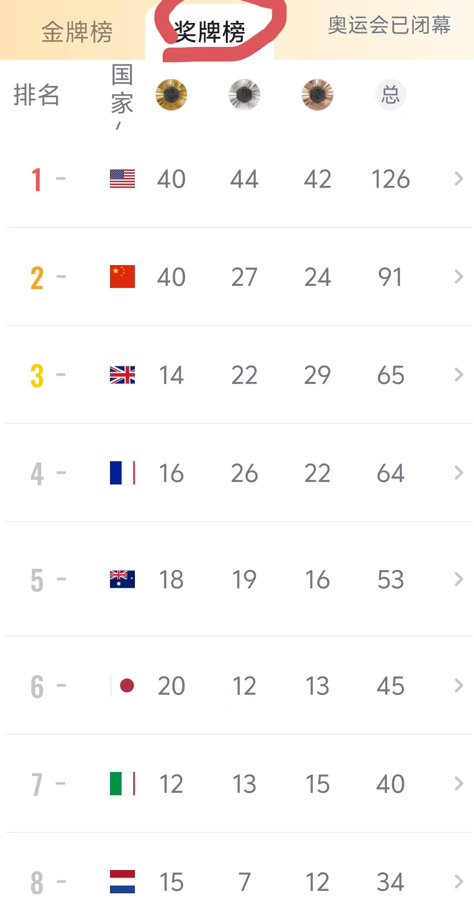Open the chevron on rank 7 row
This screenshot has height=912, width=474.
pos(459,784)
